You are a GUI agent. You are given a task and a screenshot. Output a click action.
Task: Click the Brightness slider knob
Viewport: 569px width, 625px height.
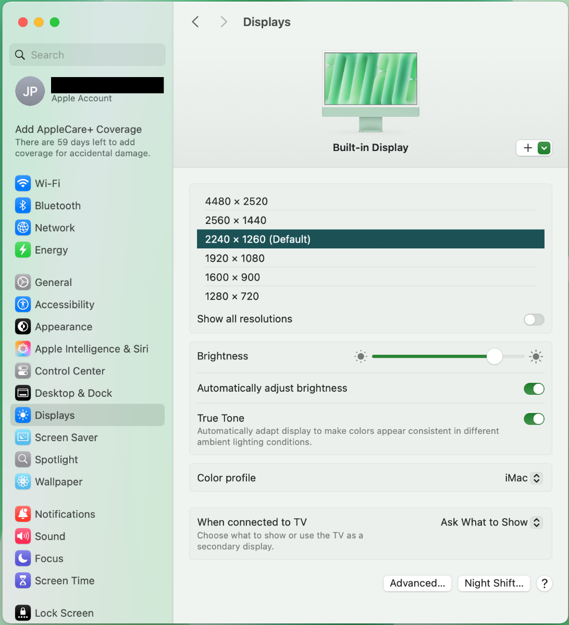[x=494, y=357]
